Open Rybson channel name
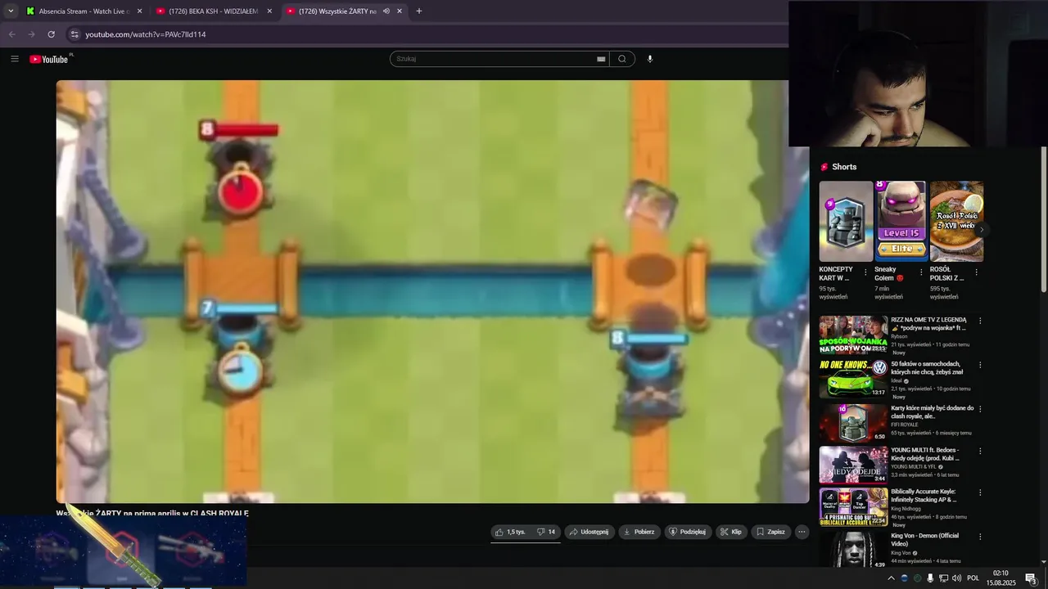1048x589 pixels. [x=899, y=336]
